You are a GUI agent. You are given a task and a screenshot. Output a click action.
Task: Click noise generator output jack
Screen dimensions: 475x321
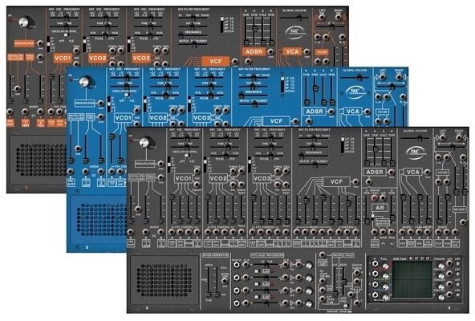225,280
